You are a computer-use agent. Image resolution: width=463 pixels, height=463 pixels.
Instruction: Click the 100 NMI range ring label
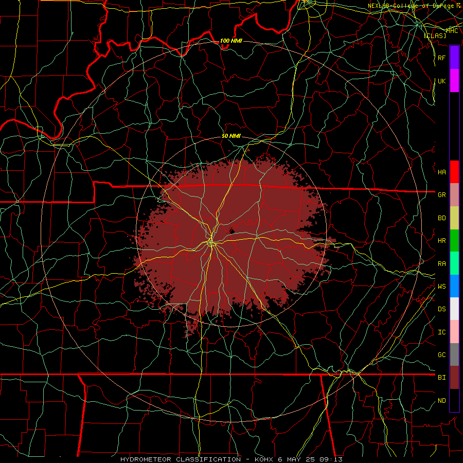[x=231, y=41]
